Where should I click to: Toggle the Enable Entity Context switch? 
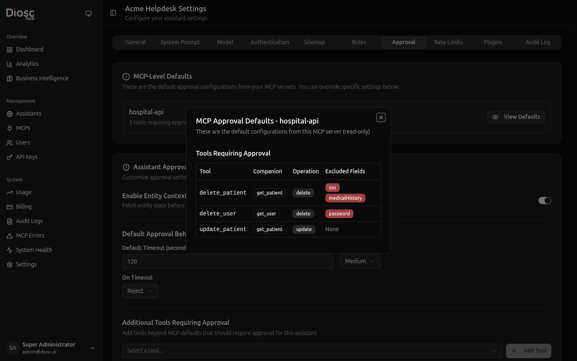(x=545, y=201)
